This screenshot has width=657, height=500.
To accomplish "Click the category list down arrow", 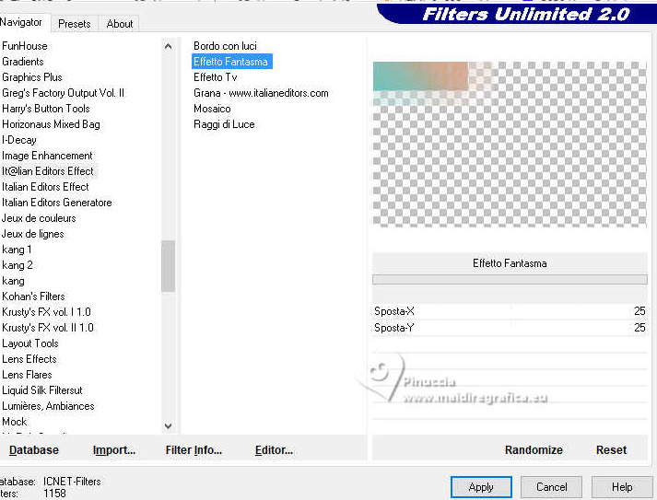I will [168, 426].
